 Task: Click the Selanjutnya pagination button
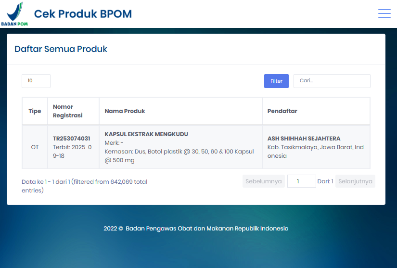[355, 181]
